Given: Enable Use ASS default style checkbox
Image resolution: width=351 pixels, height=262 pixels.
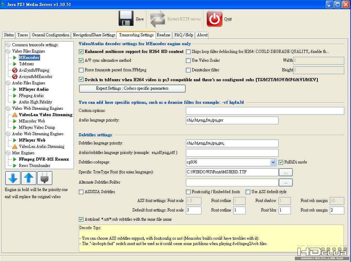Looking at the screenshot, I should [x=248, y=192].
